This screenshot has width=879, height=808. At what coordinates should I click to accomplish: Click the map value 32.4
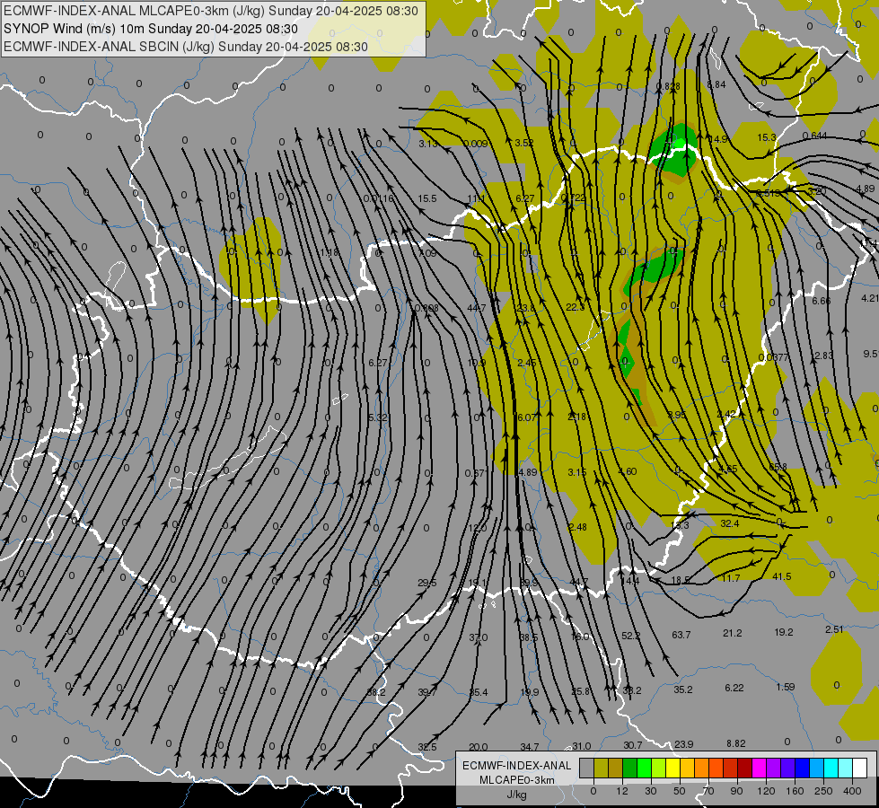point(730,523)
